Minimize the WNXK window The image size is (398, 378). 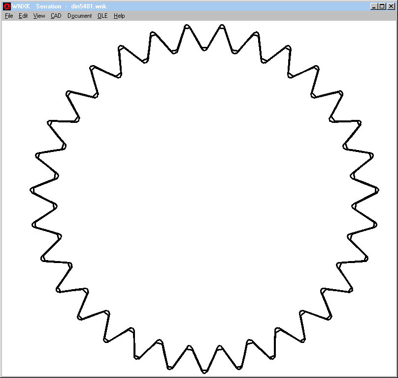(x=374, y=6)
